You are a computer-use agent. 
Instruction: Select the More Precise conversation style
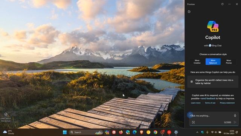click(x=229, y=62)
